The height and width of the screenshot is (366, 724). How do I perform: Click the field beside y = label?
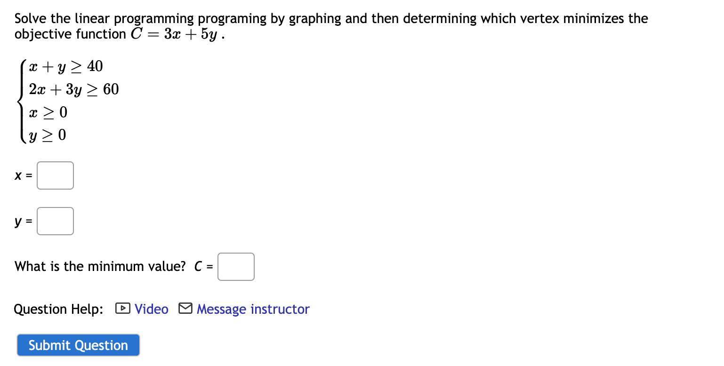coord(55,221)
